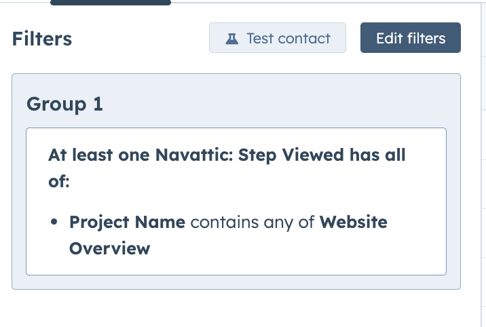Select the dark active tab indicator at top
Screen dimensions: 486x327
click(x=110, y=3)
